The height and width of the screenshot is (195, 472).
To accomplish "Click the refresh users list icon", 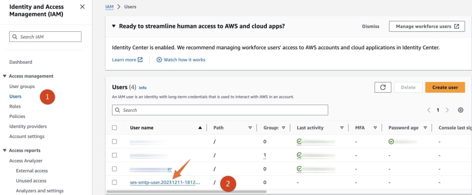I will 383,87.
